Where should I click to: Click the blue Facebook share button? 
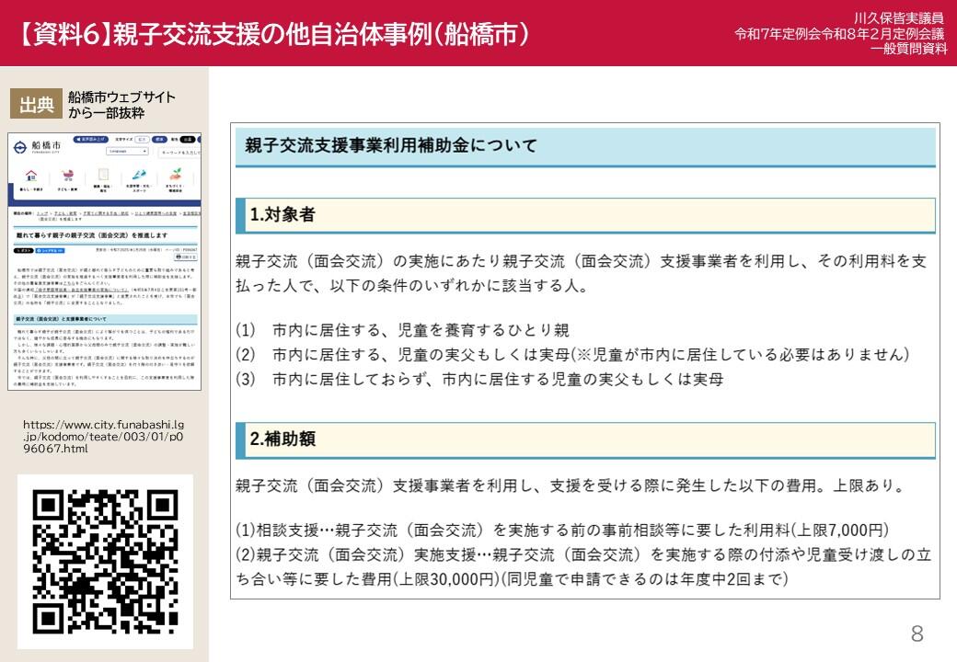[51, 249]
